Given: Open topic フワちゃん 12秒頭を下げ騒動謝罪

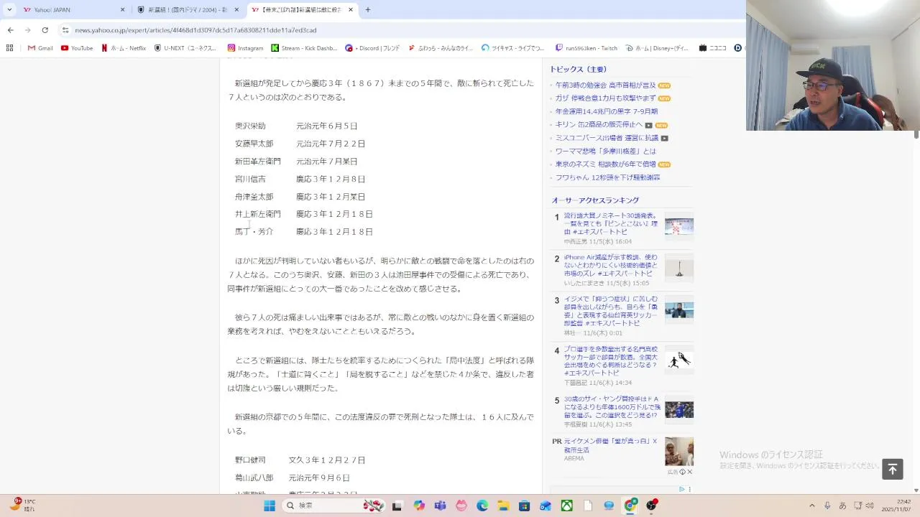Looking at the screenshot, I should pos(607,177).
